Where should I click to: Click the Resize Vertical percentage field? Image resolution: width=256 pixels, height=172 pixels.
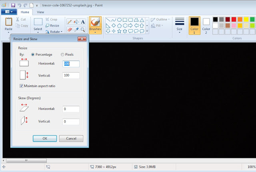click(x=71, y=75)
